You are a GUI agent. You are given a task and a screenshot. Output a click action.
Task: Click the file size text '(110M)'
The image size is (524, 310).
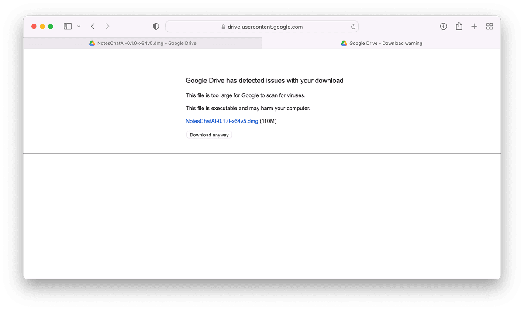tap(268, 121)
